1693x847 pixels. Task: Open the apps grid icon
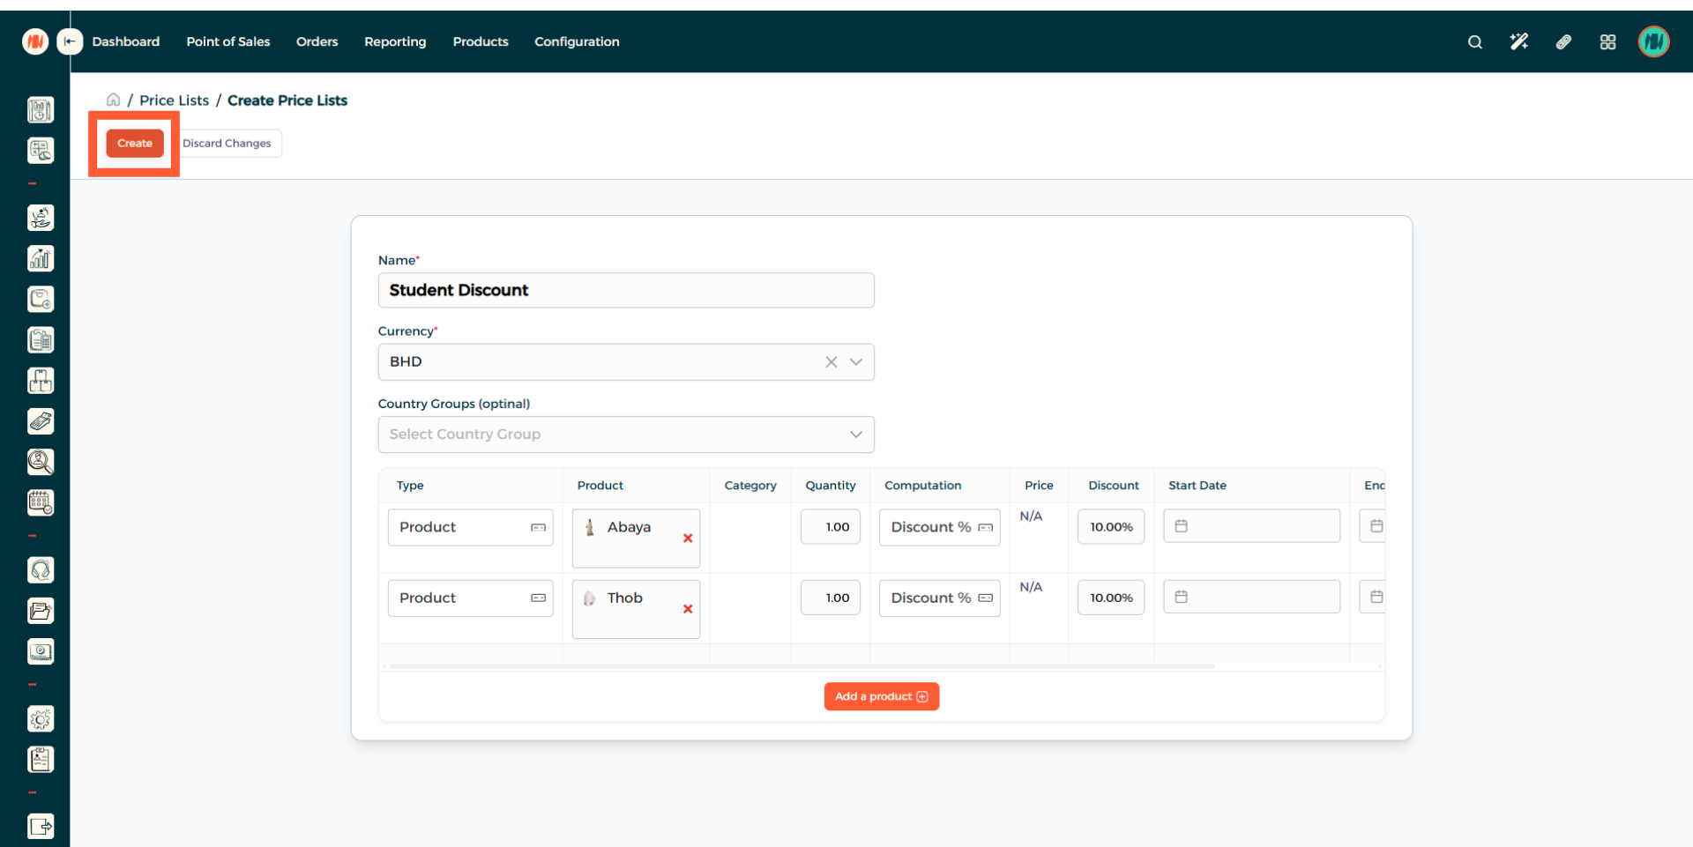click(x=1607, y=42)
